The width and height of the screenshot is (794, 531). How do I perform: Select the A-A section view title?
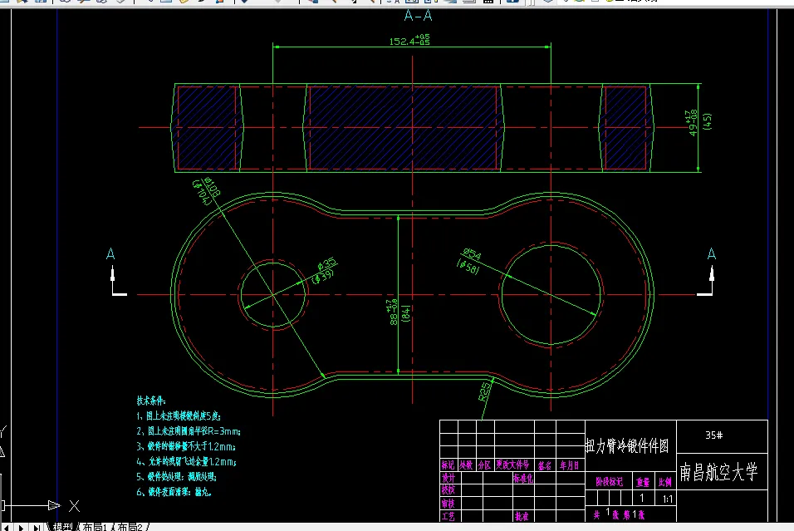tap(418, 16)
